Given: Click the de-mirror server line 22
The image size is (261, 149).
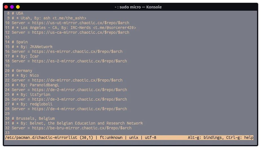Looking at the screenshot, I should pyautogui.click(x=67, y=80).
